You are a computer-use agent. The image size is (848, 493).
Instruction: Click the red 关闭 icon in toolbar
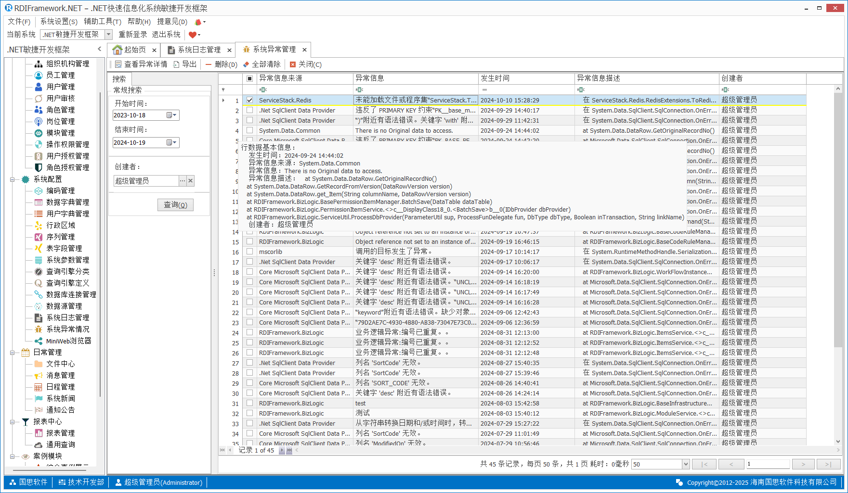293,64
